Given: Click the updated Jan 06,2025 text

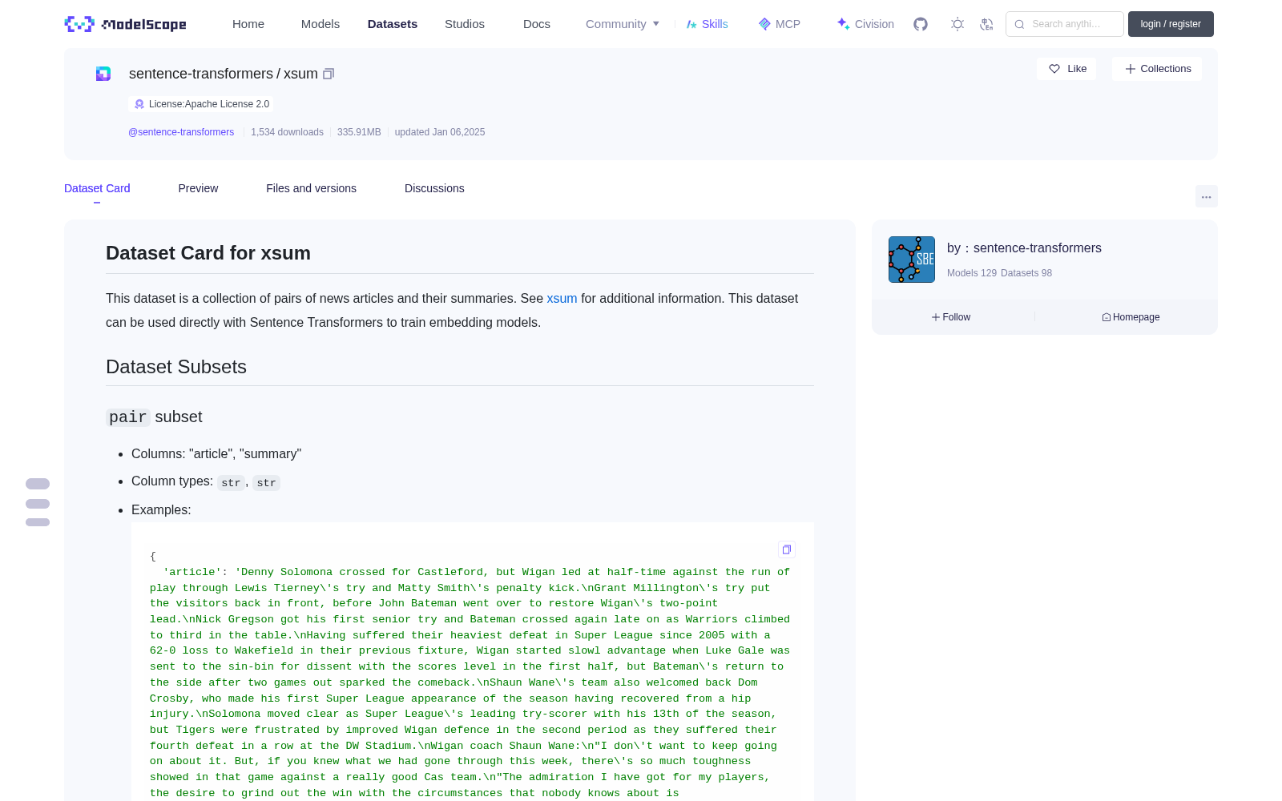Looking at the screenshot, I should pyautogui.click(x=440, y=132).
